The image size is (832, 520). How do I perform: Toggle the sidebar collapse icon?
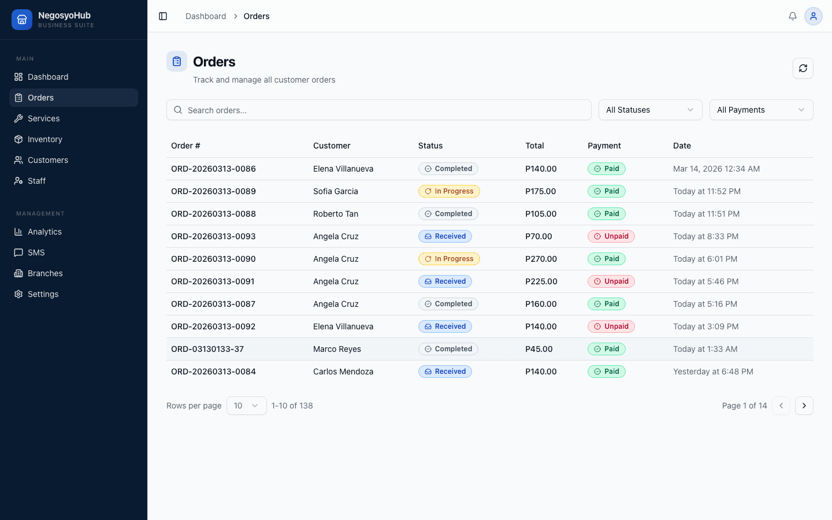(x=163, y=16)
